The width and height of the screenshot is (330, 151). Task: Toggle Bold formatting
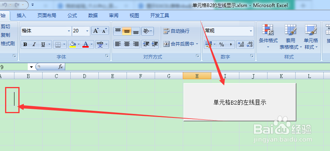25,44
